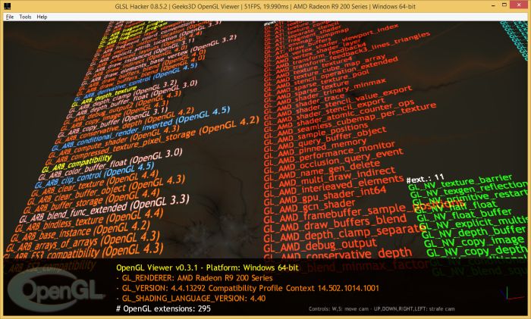The width and height of the screenshot is (531, 319).
Task: Click GL_ARB_clear_buffer_object (OpenGL 4.3) entry
Action: 106,189
